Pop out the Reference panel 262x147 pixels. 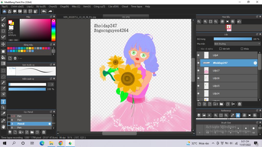[x=257, y=110]
